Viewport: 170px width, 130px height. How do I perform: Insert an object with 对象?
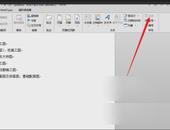tap(128, 25)
